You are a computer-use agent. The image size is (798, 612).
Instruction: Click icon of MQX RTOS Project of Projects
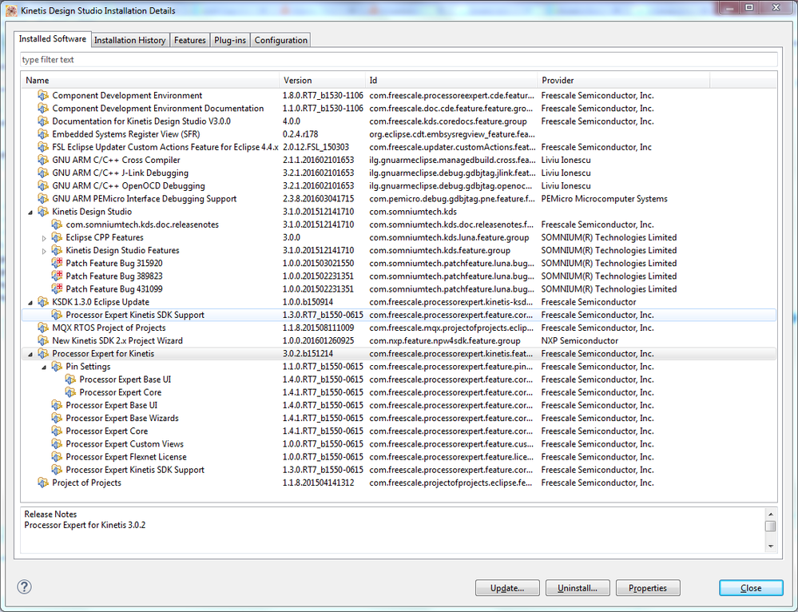coord(43,328)
